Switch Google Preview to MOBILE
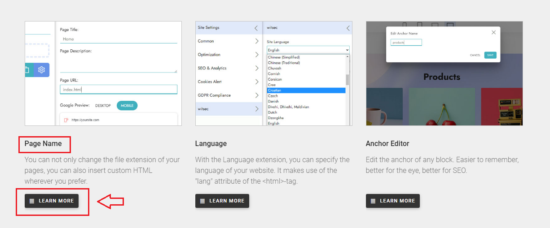The height and width of the screenshot is (228, 550). click(x=127, y=106)
